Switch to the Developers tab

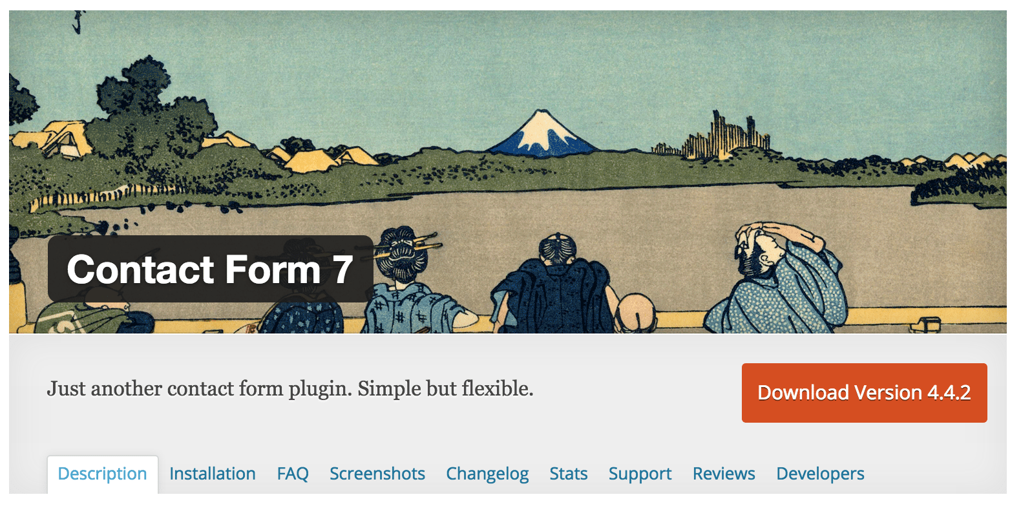821,474
